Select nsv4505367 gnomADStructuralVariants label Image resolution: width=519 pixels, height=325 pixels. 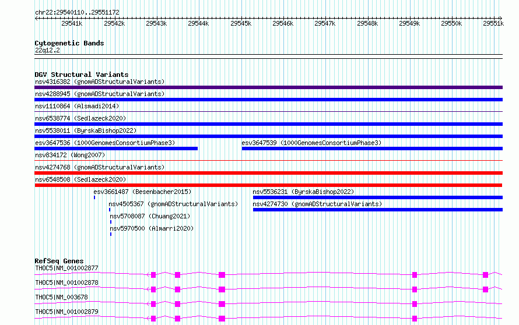(173, 204)
